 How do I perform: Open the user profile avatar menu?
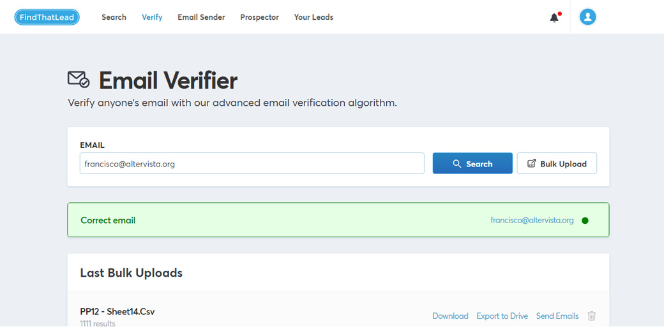pos(587,17)
